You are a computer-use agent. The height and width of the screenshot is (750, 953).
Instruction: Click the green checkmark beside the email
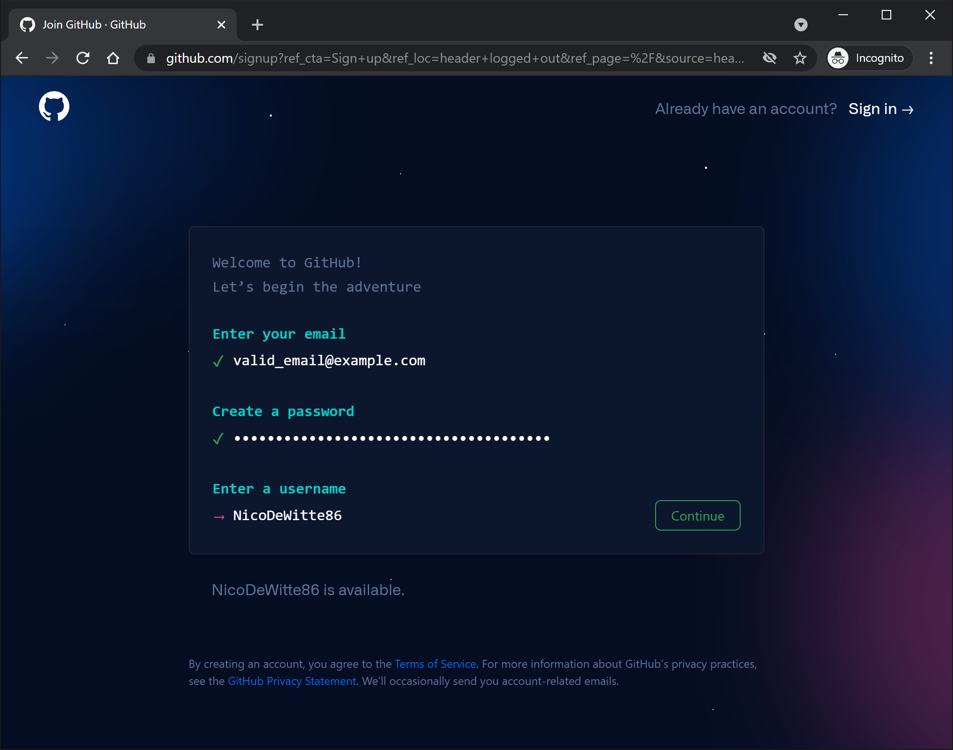[x=218, y=361]
